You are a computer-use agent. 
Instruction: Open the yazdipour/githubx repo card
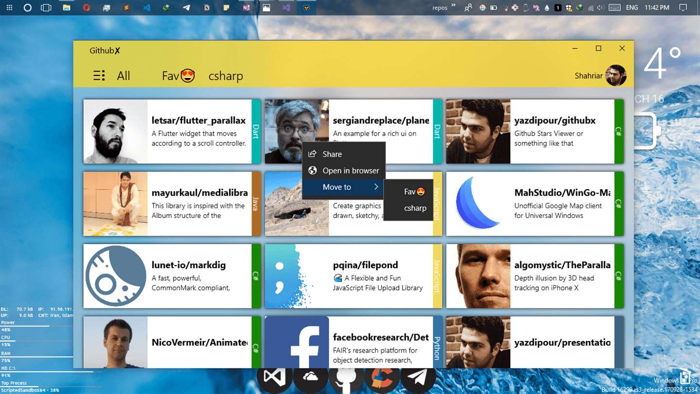click(x=535, y=131)
